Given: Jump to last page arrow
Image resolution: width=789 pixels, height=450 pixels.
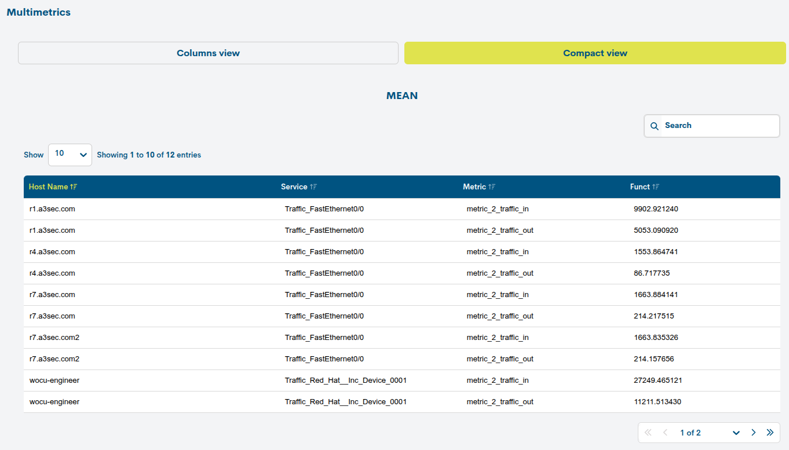Looking at the screenshot, I should click(770, 433).
